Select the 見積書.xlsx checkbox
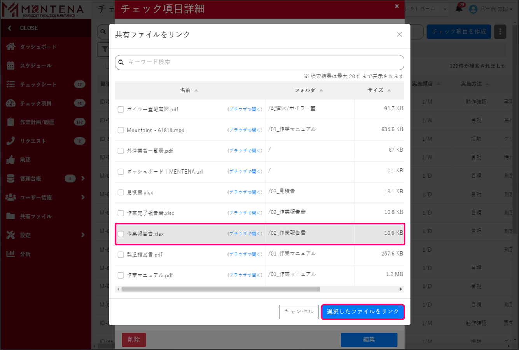The image size is (519, 350). point(121,192)
